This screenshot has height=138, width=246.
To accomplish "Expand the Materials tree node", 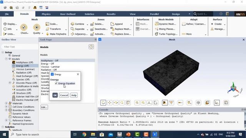I will [6, 103].
